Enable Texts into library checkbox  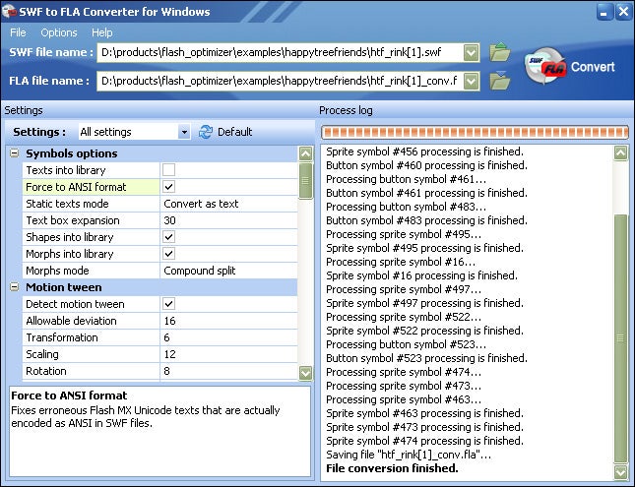point(169,170)
